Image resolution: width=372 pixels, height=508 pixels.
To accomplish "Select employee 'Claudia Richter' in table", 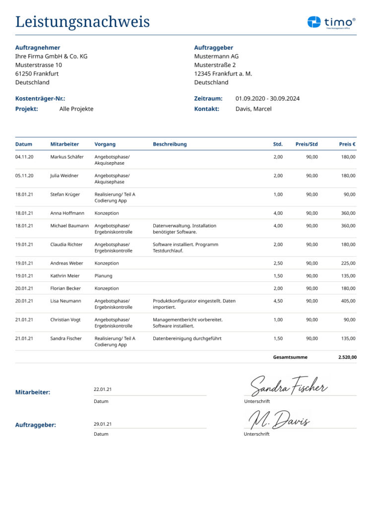I will click(66, 245).
